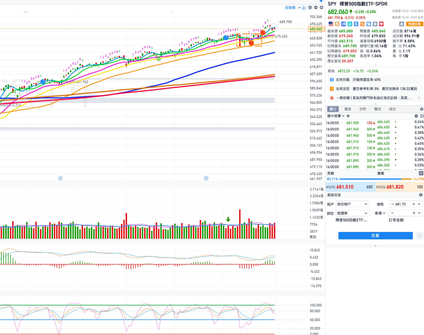Click the 52-week high value 689.700

coord(350,46)
